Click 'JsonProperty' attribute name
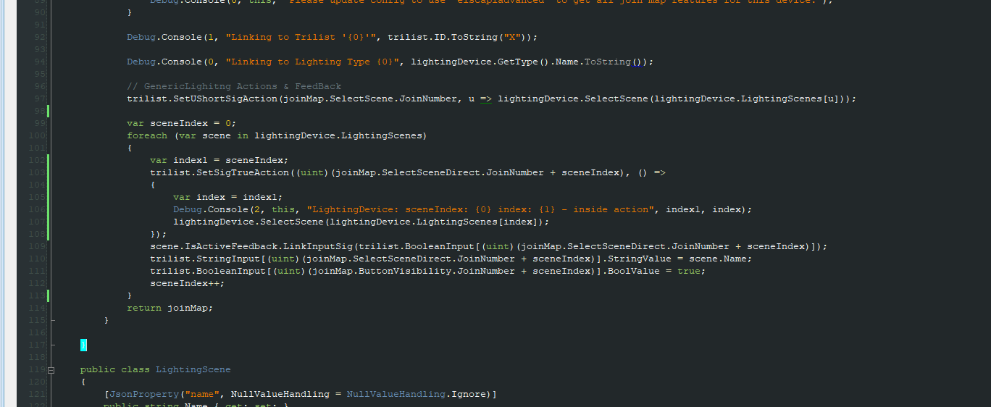This screenshot has height=407, width=991. [x=144, y=394]
